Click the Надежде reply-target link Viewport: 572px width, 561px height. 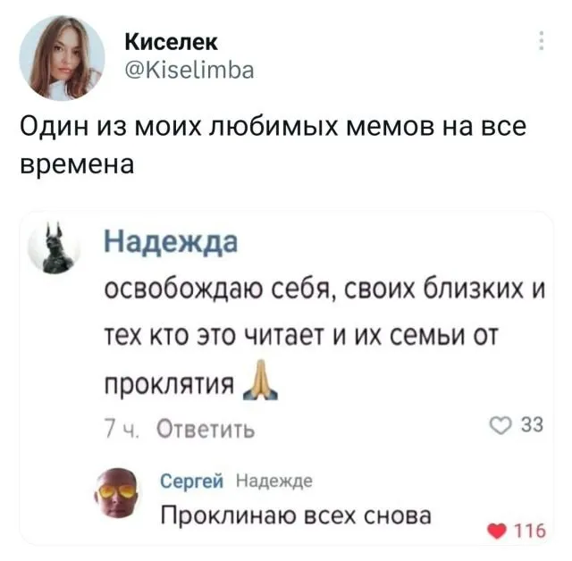pyautogui.click(x=274, y=481)
